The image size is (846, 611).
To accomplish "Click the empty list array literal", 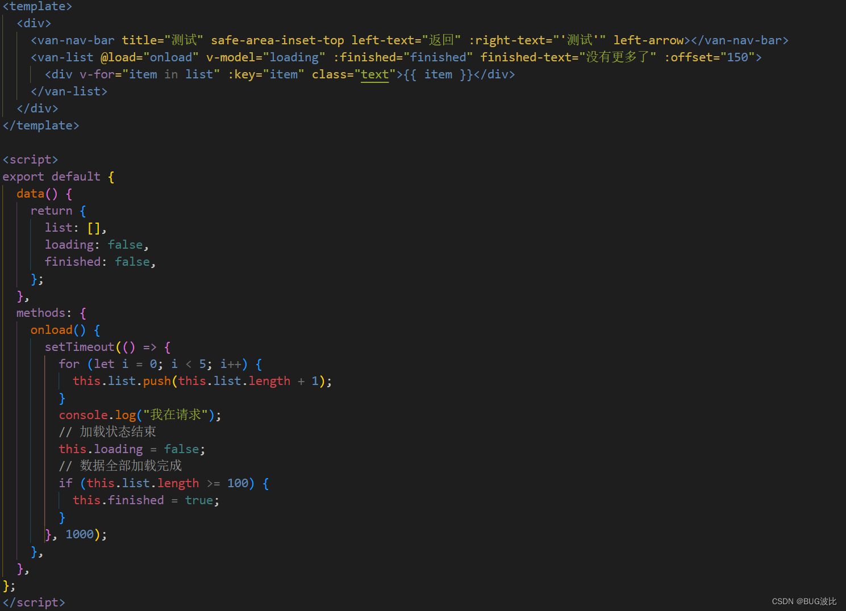I will pyautogui.click(x=95, y=227).
